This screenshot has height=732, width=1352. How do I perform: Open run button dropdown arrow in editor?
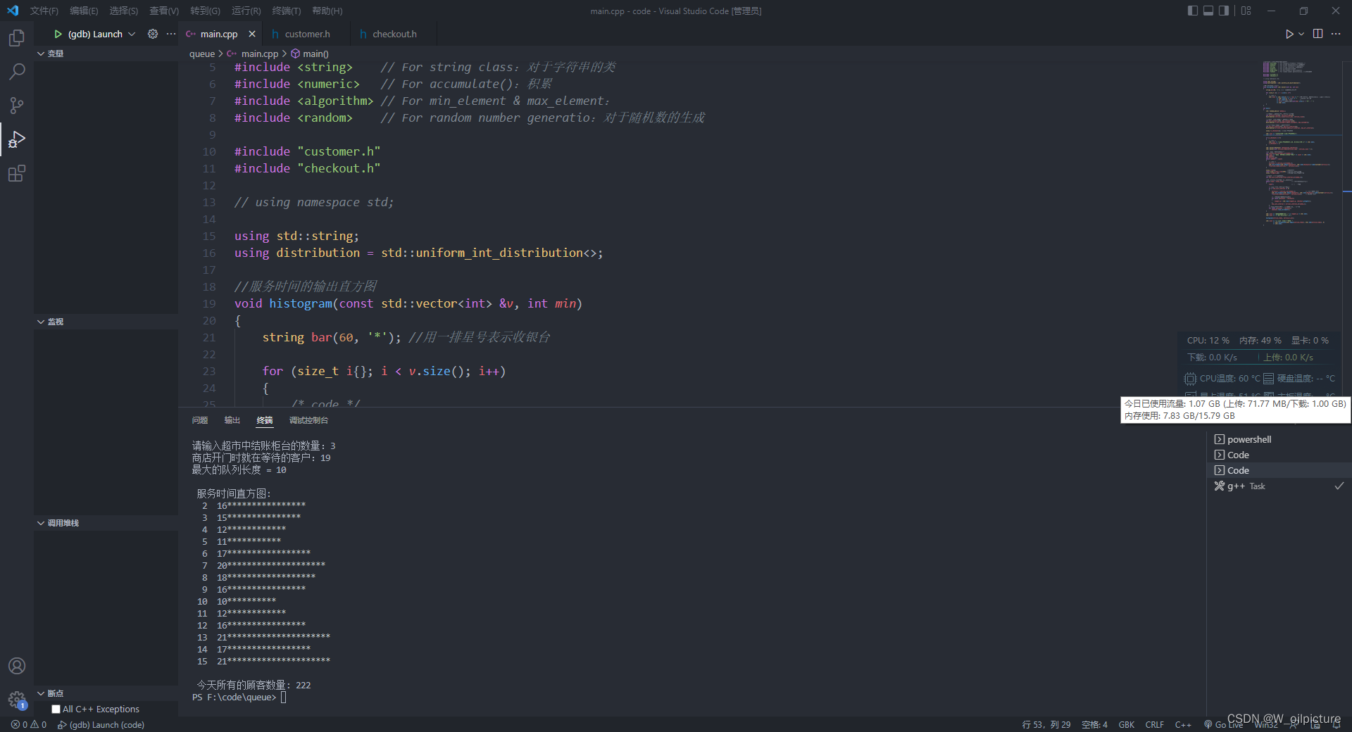click(x=1301, y=34)
